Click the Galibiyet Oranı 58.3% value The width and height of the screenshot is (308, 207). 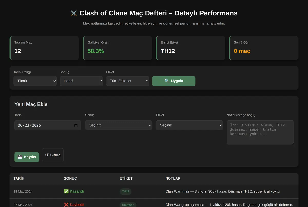[x=96, y=51]
